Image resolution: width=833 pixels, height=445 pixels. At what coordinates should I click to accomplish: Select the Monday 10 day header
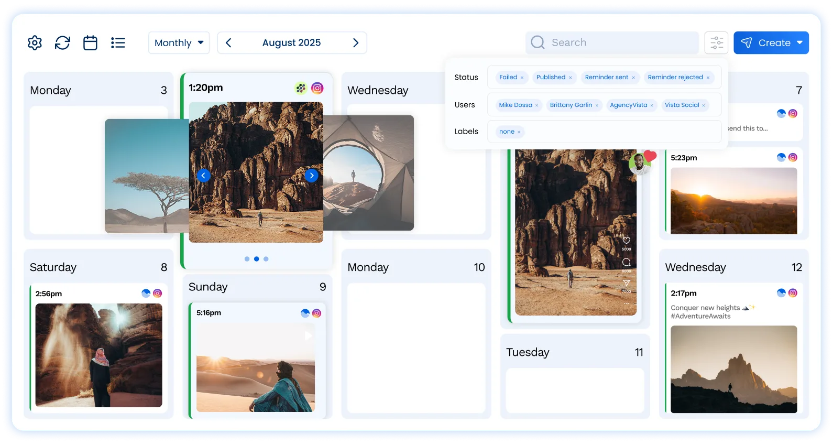point(416,267)
